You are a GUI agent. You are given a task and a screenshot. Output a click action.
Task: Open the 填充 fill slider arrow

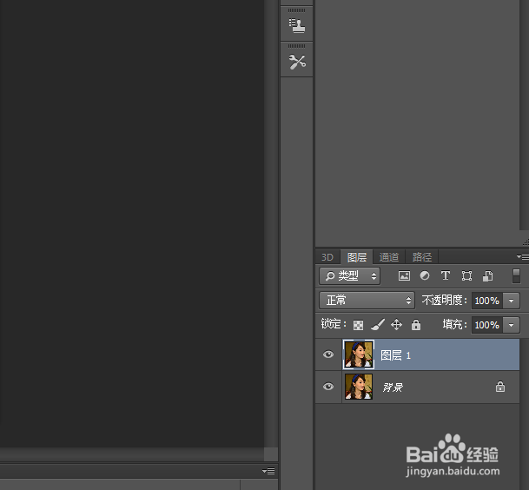click(511, 325)
